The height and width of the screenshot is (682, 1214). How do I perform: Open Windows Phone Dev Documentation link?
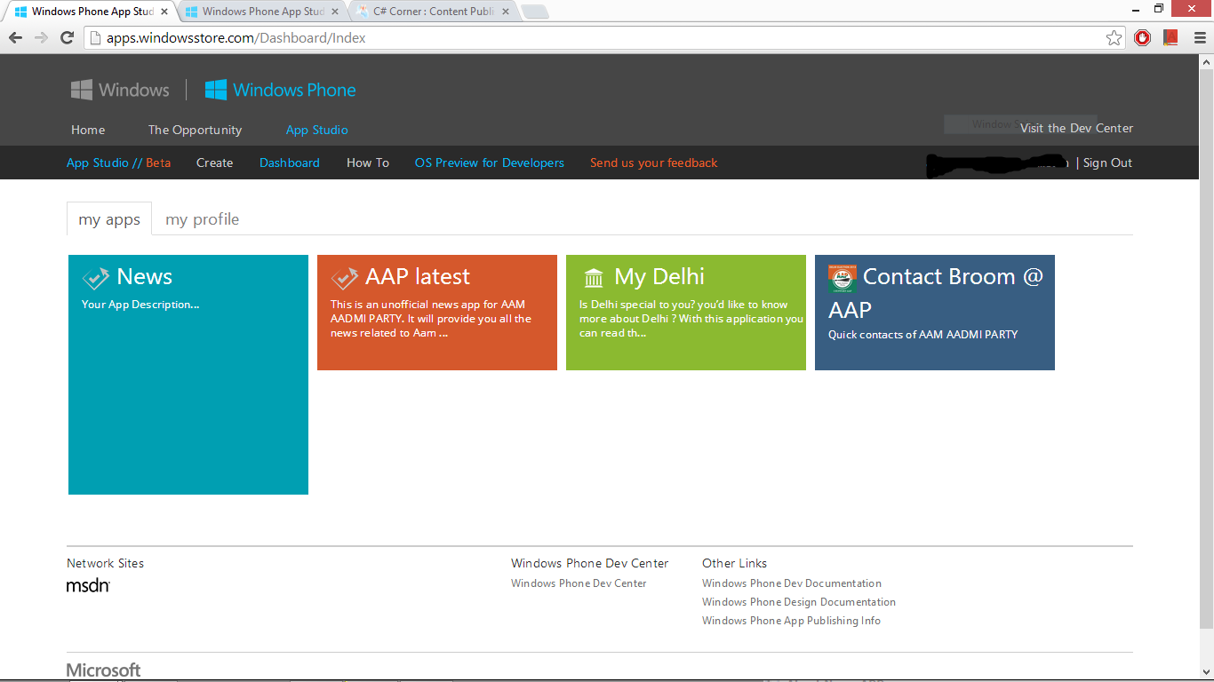(x=792, y=583)
